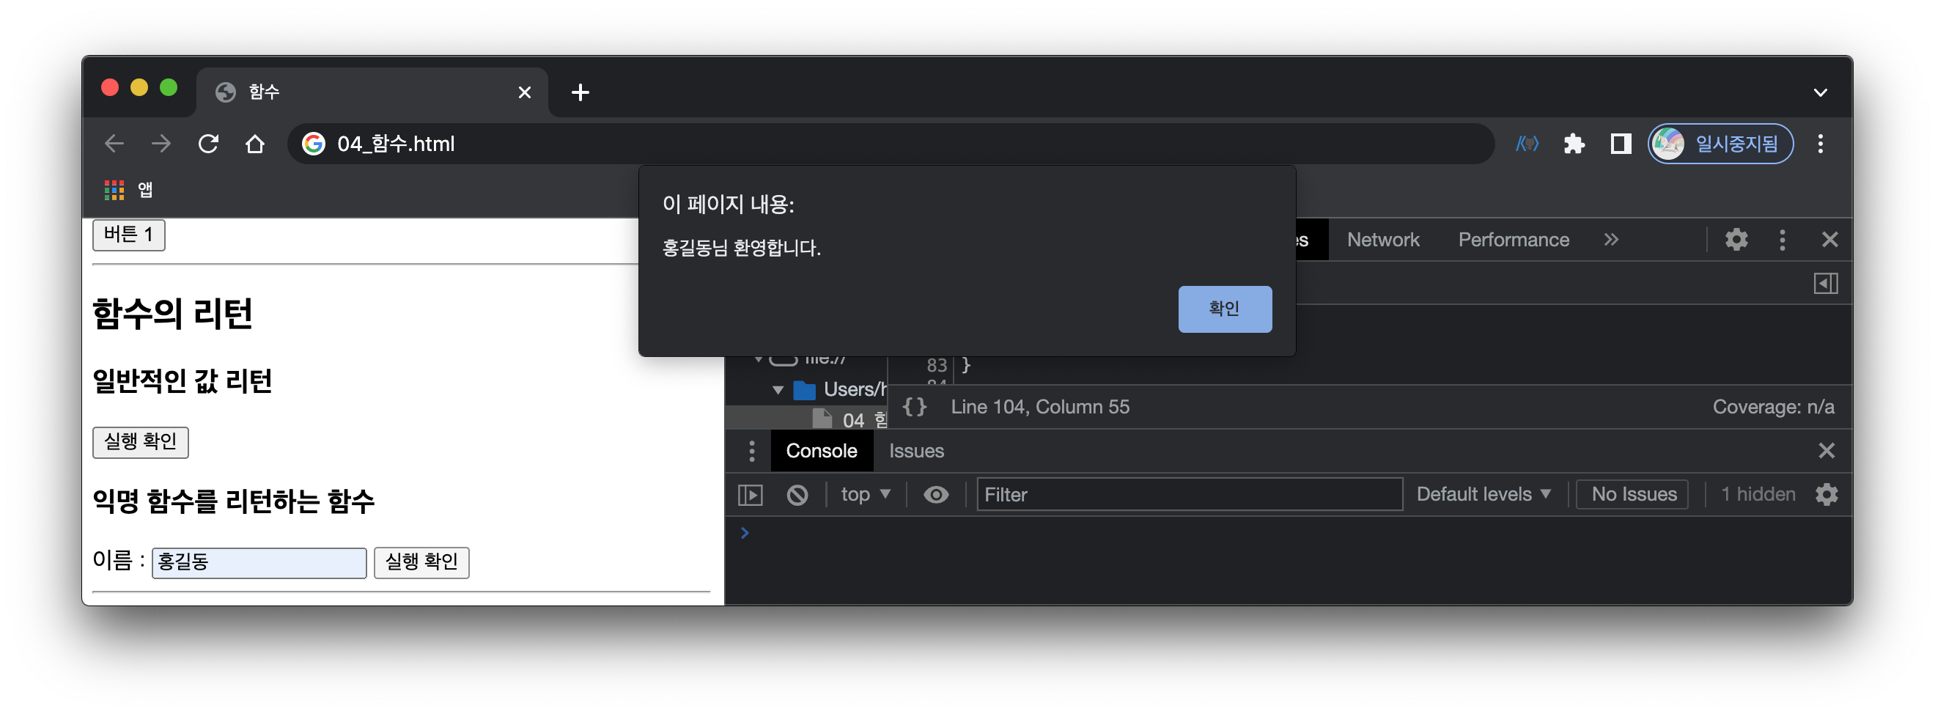Screen dimensions: 1935x714
Task: Click the 1 hidden messages label
Action: tap(1758, 496)
